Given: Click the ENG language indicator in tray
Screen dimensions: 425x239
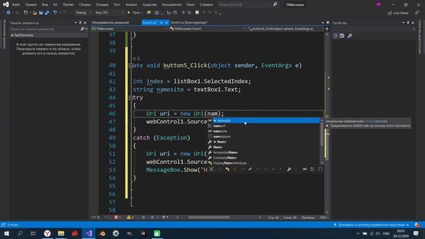Looking at the screenshot, I should click(386, 233).
